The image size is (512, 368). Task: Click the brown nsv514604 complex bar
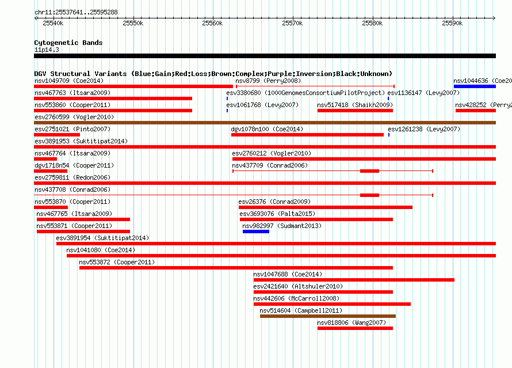click(328, 316)
